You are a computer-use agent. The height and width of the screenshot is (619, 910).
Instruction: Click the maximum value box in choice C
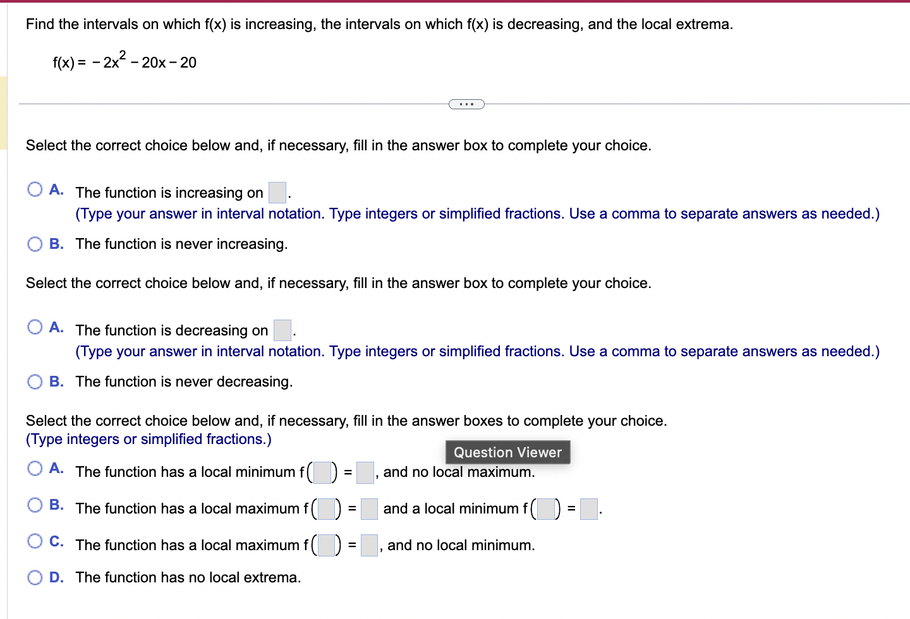pyautogui.click(x=370, y=546)
